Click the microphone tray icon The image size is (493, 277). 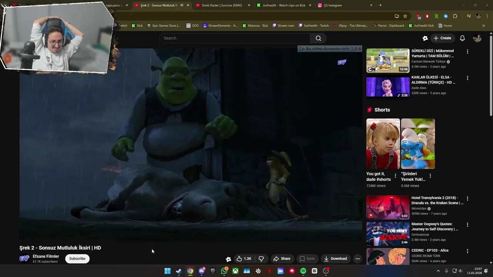[446, 271]
